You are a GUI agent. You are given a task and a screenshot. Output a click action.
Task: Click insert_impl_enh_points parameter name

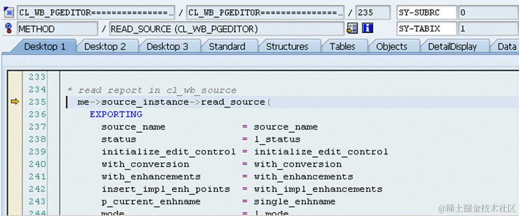166,189
